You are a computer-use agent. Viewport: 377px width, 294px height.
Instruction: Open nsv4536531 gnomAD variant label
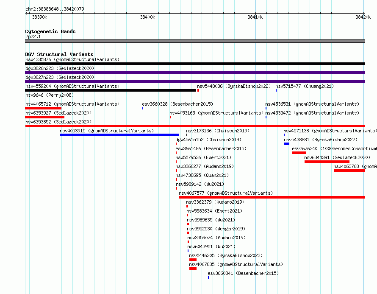(312, 104)
